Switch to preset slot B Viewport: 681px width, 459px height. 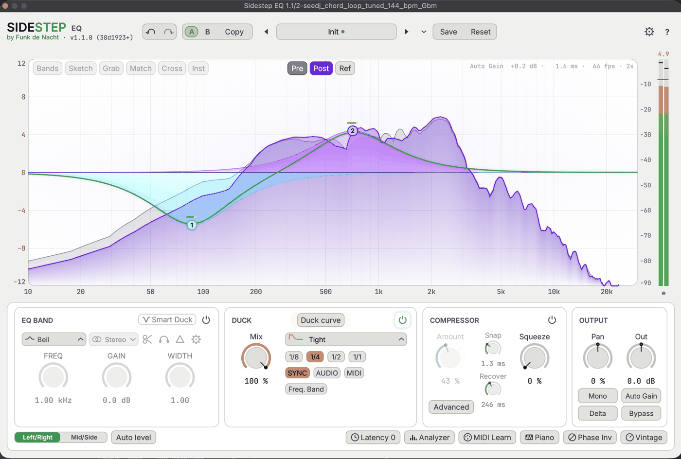(208, 32)
